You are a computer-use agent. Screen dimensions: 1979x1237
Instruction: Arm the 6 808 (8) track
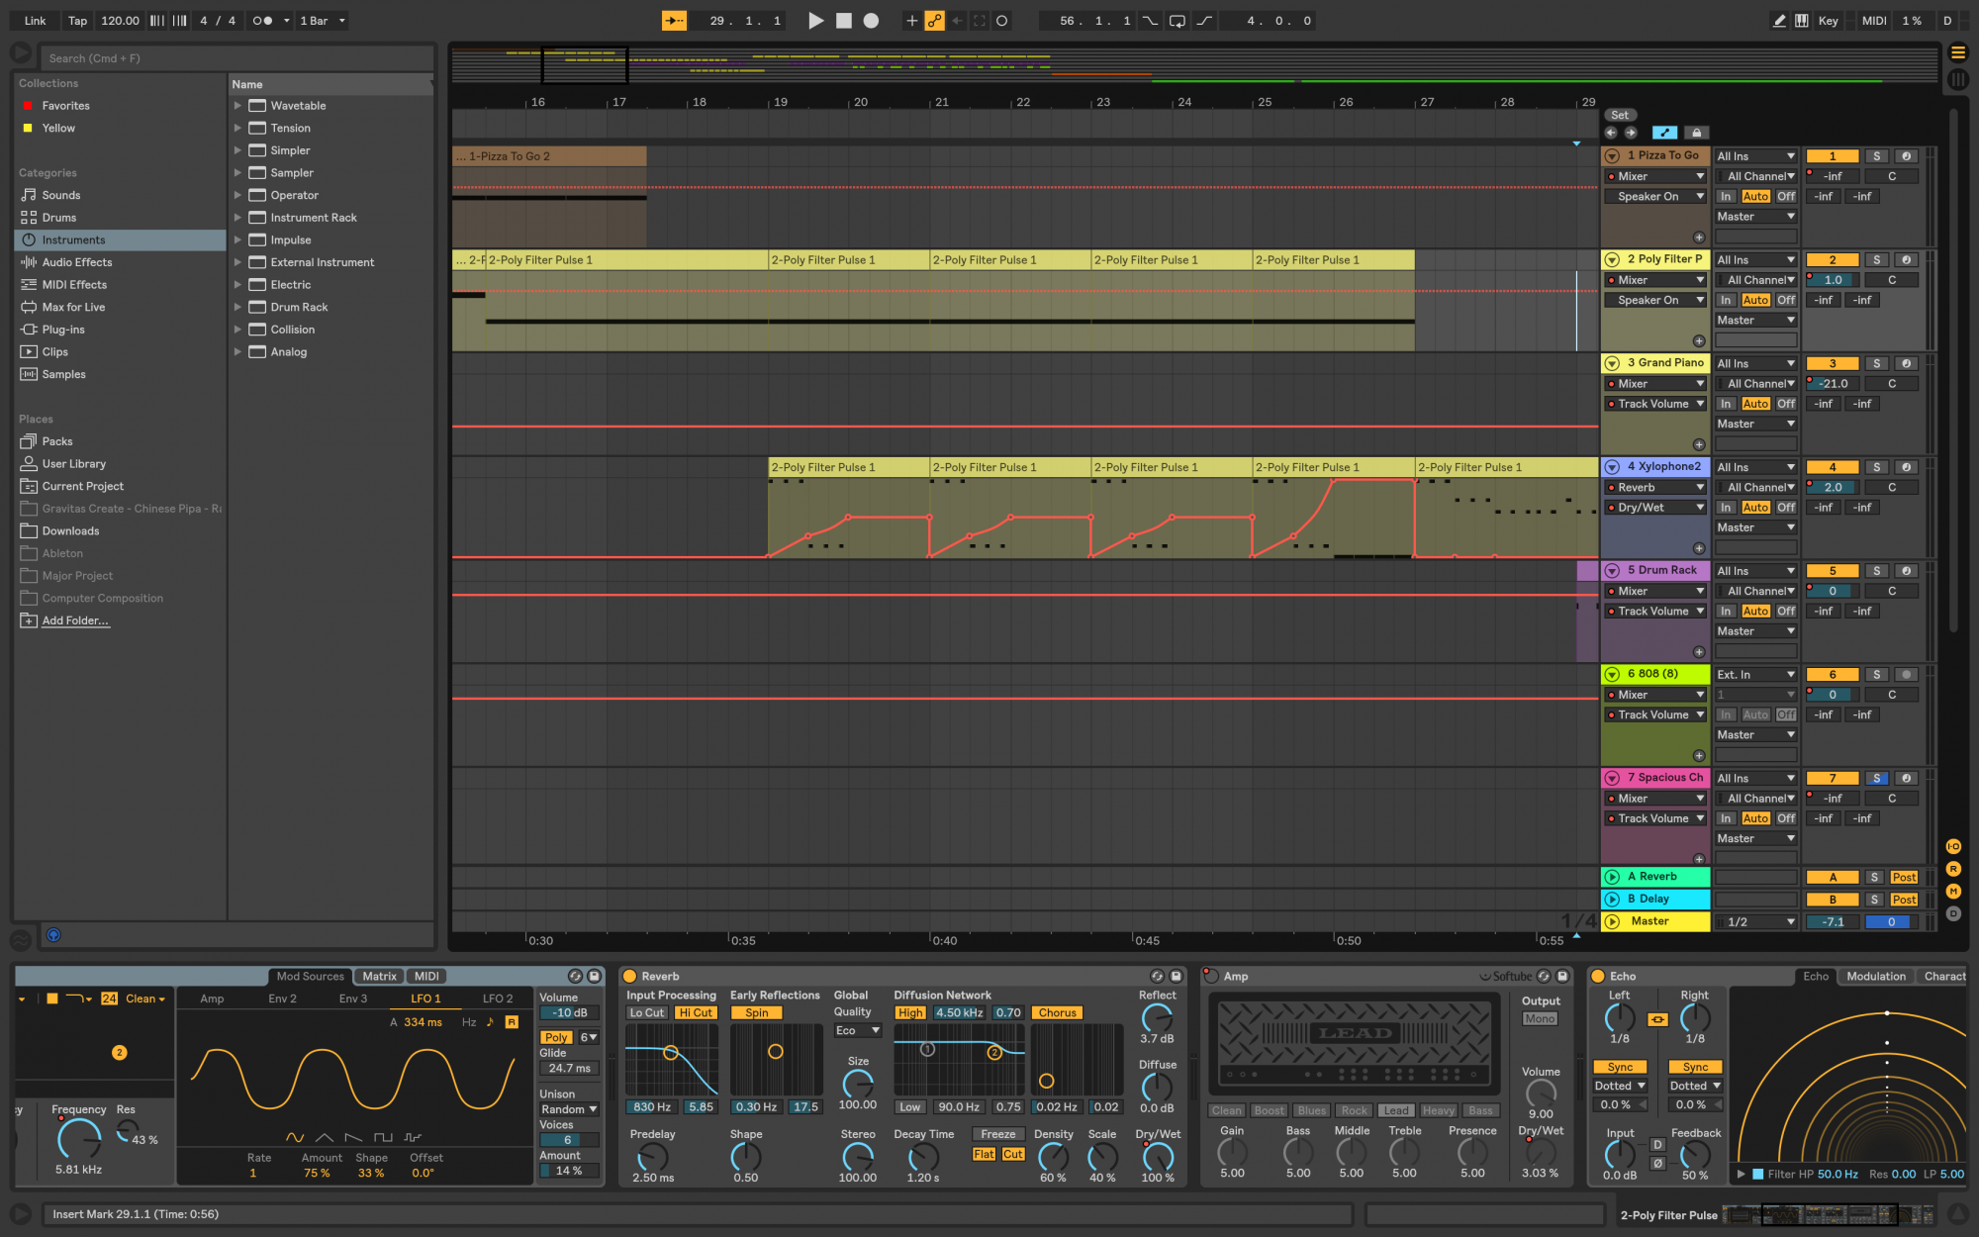click(x=1906, y=675)
